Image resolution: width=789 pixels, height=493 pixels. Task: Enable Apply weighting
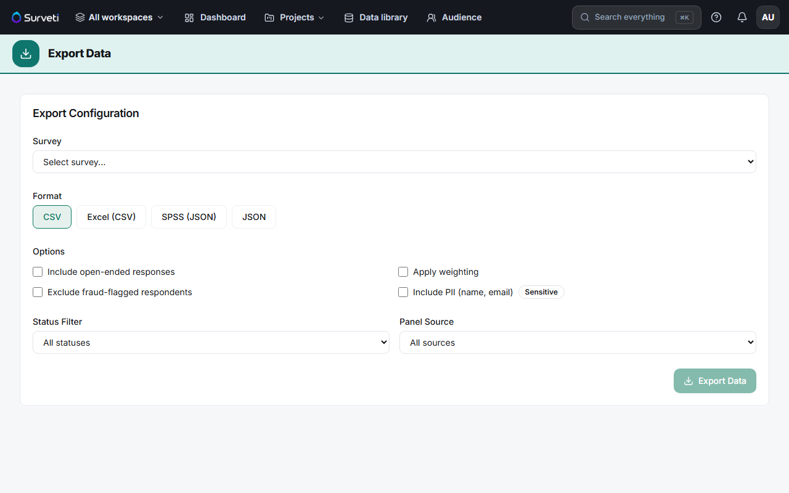(403, 272)
